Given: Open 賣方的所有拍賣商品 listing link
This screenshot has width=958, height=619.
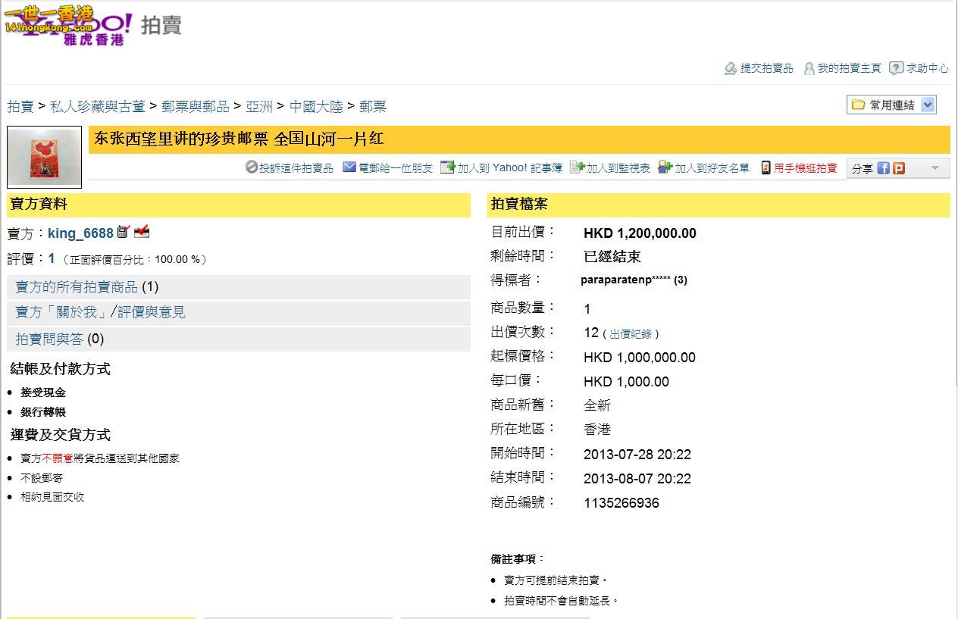Looking at the screenshot, I should [77, 287].
